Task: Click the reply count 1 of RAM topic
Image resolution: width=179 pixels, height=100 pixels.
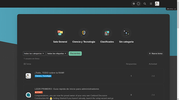Action: point(131,76)
